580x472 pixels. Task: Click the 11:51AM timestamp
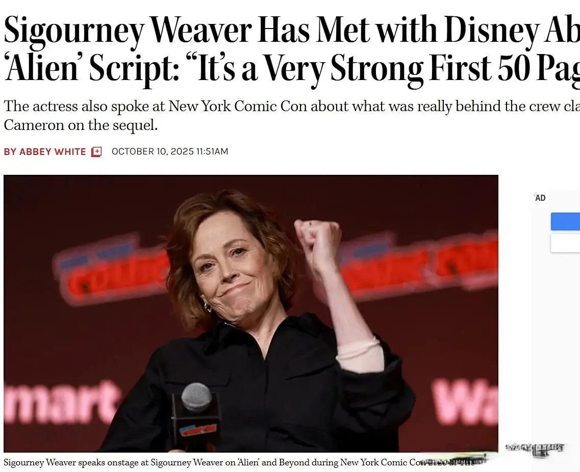click(x=212, y=151)
